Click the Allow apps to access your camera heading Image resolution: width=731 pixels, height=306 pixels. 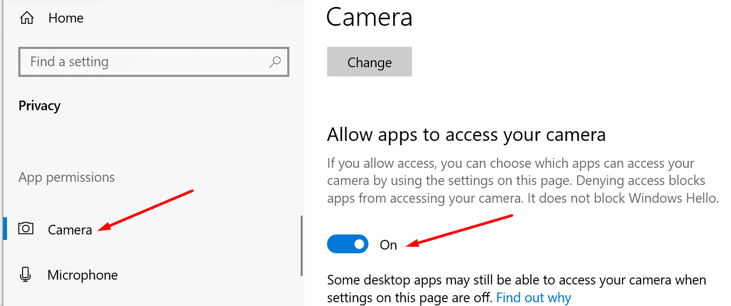coord(466,134)
